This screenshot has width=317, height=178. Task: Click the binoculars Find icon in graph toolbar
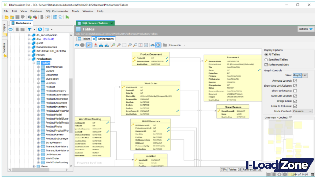point(153,45)
